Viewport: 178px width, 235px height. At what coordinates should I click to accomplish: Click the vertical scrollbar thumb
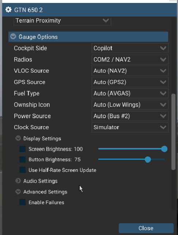point(173,132)
